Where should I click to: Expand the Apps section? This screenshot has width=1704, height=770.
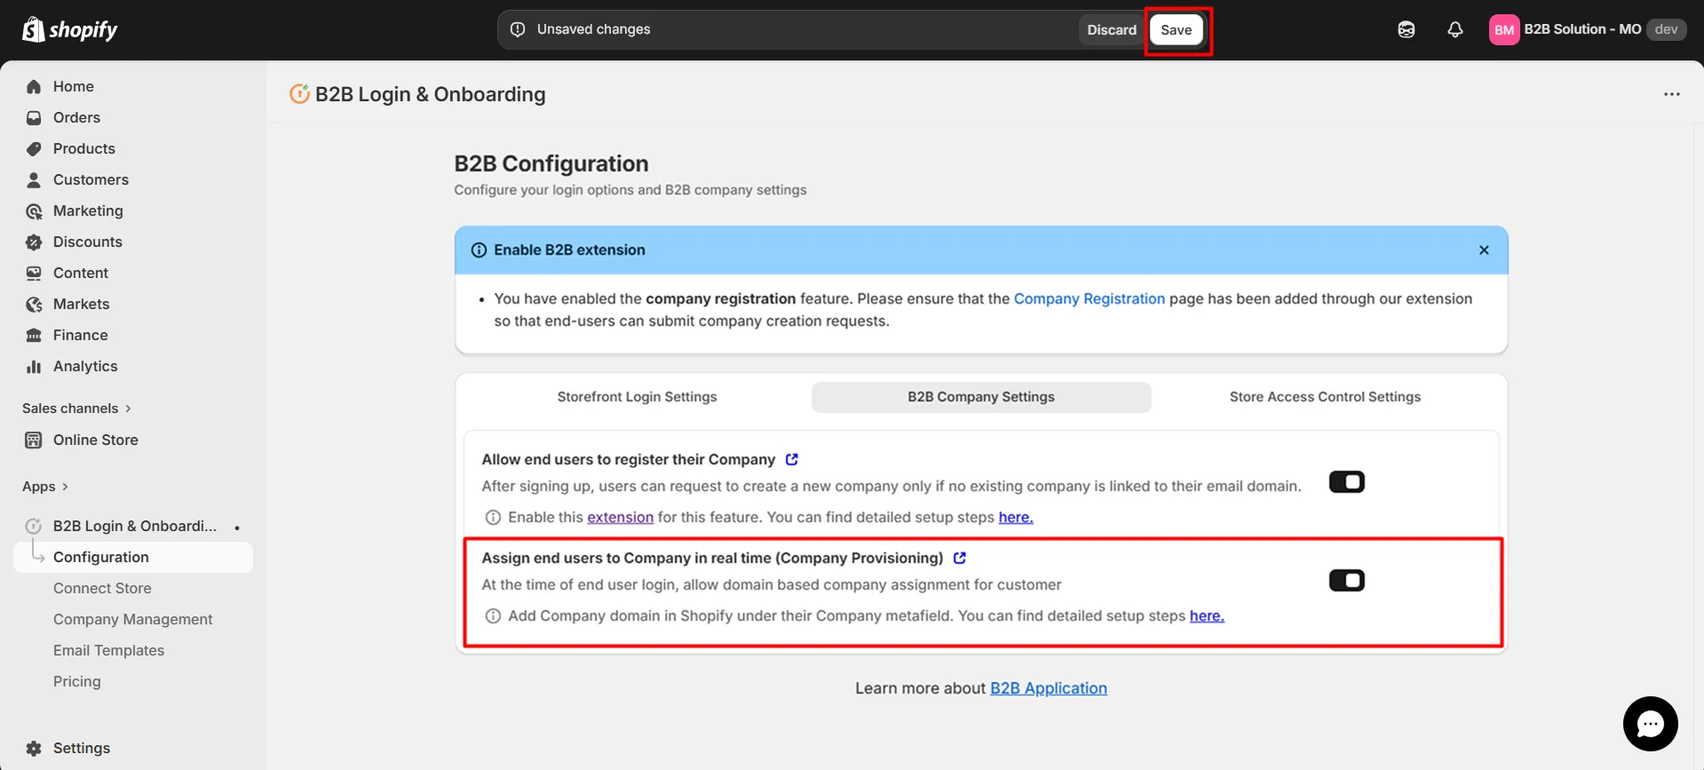(45, 487)
